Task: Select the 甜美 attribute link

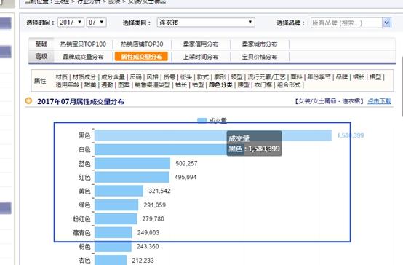Action: (90, 84)
